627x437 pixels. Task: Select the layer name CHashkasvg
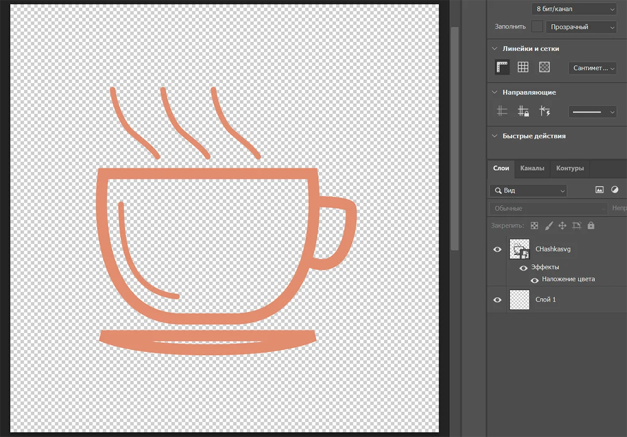click(553, 250)
